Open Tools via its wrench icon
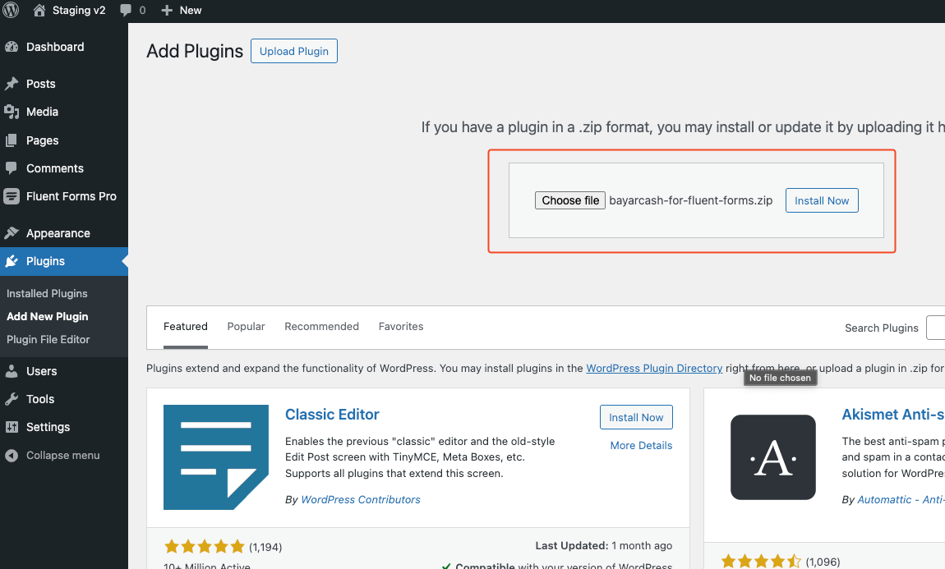 (13, 399)
